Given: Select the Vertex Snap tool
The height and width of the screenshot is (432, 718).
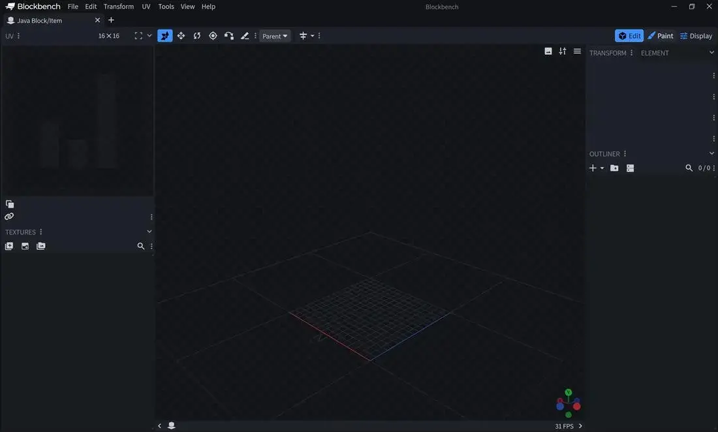Looking at the screenshot, I should click(229, 36).
